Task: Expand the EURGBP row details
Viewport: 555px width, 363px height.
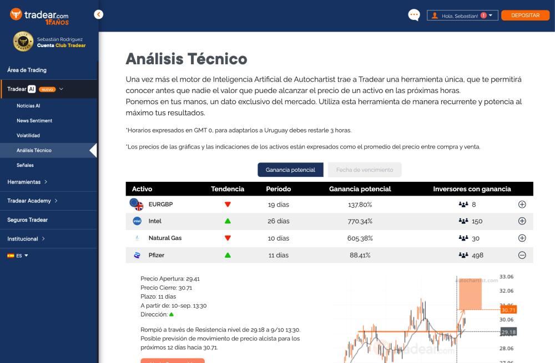Action: click(522, 204)
